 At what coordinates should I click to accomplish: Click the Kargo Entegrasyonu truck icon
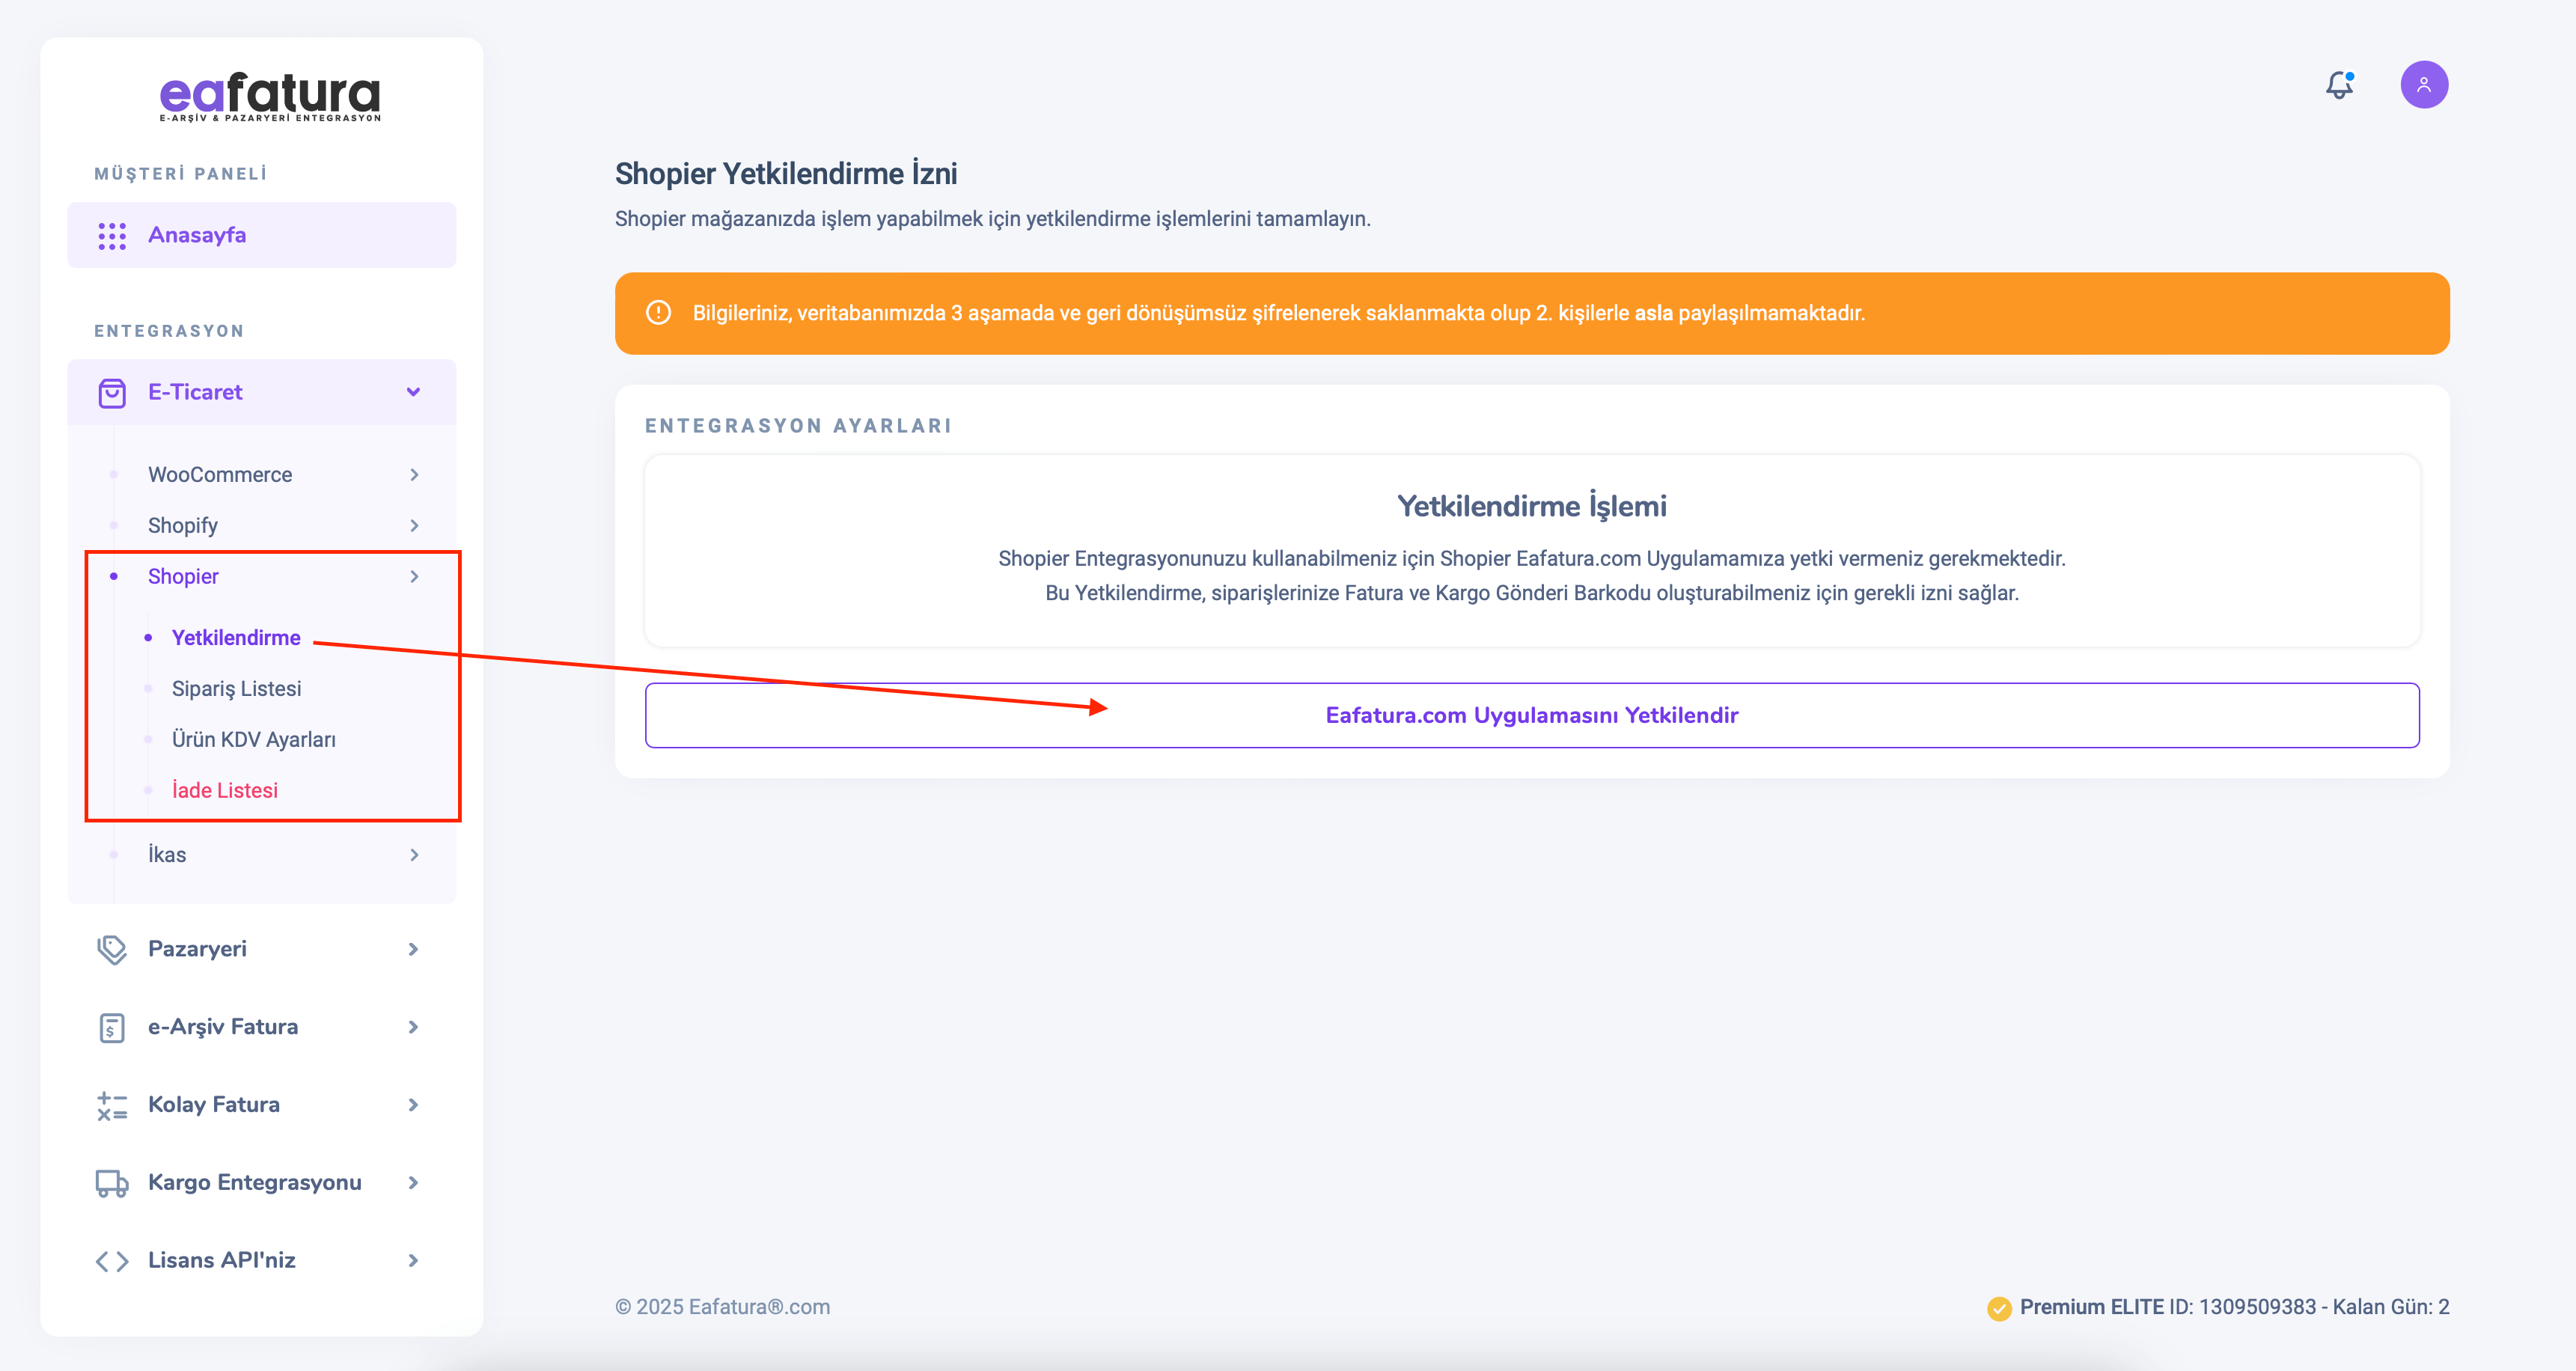tap(112, 1183)
